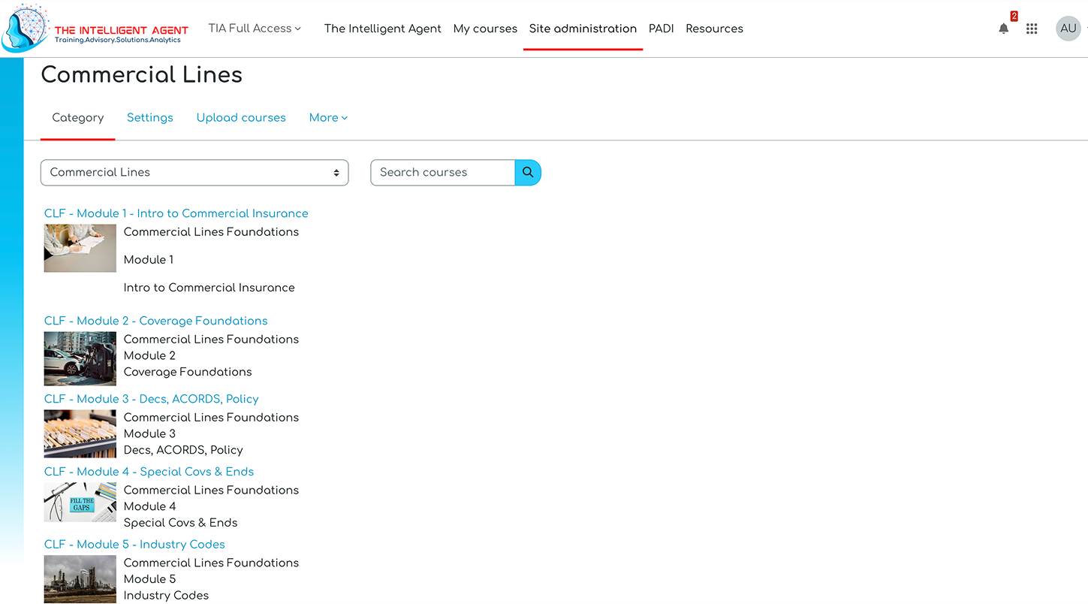Screen dimensions: 1088x604
Task: Click The Intelligent Agent logo
Action: pyautogui.click(x=95, y=29)
